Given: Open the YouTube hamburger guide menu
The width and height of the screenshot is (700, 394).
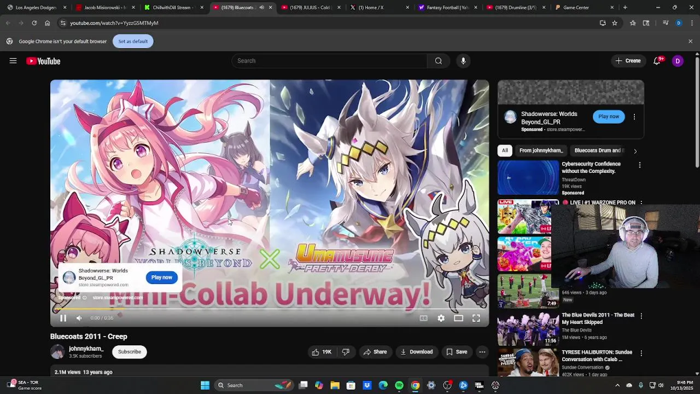Looking at the screenshot, I should pyautogui.click(x=13, y=61).
